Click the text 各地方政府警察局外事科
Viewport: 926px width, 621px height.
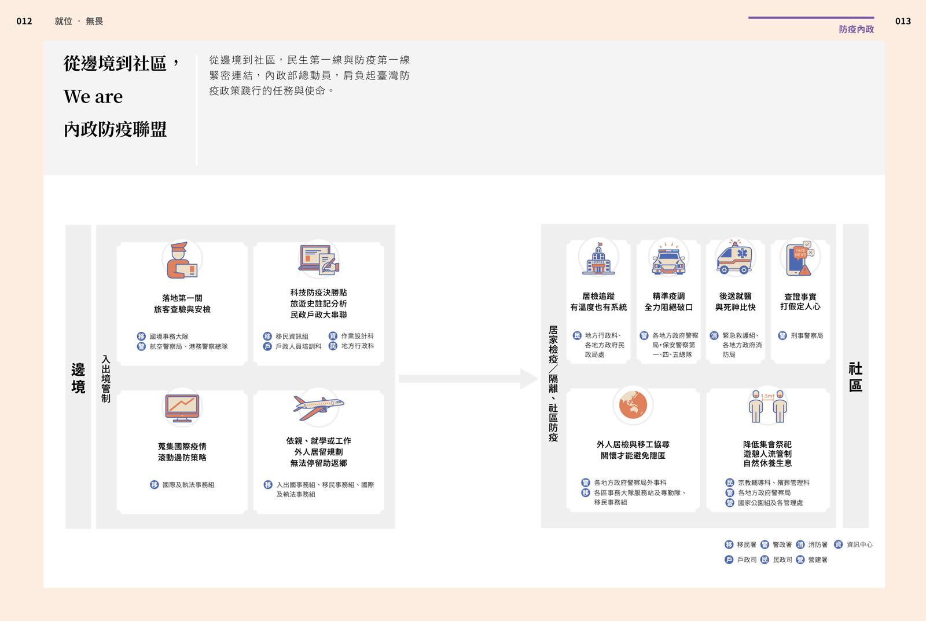[x=630, y=483]
